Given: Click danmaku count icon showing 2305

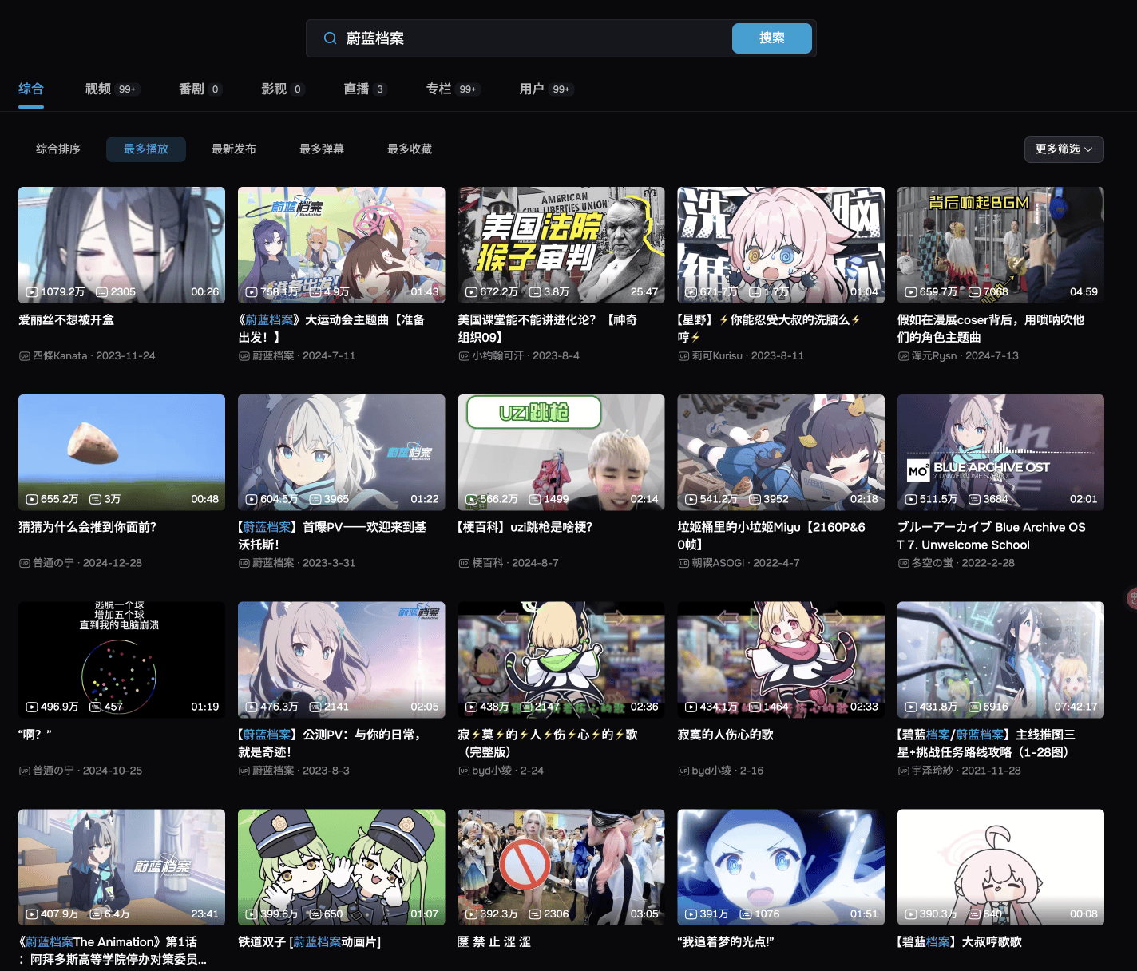Looking at the screenshot, I should 101,292.
